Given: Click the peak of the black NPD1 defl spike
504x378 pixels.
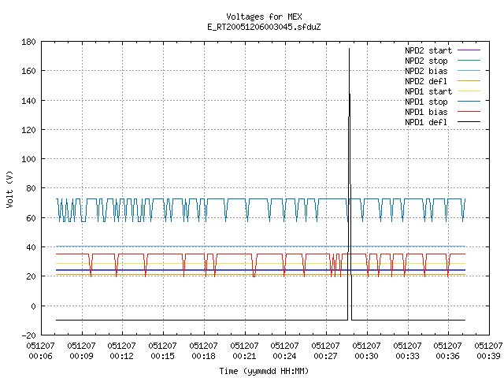Looking at the screenshot, I should [x=349, y=49].
